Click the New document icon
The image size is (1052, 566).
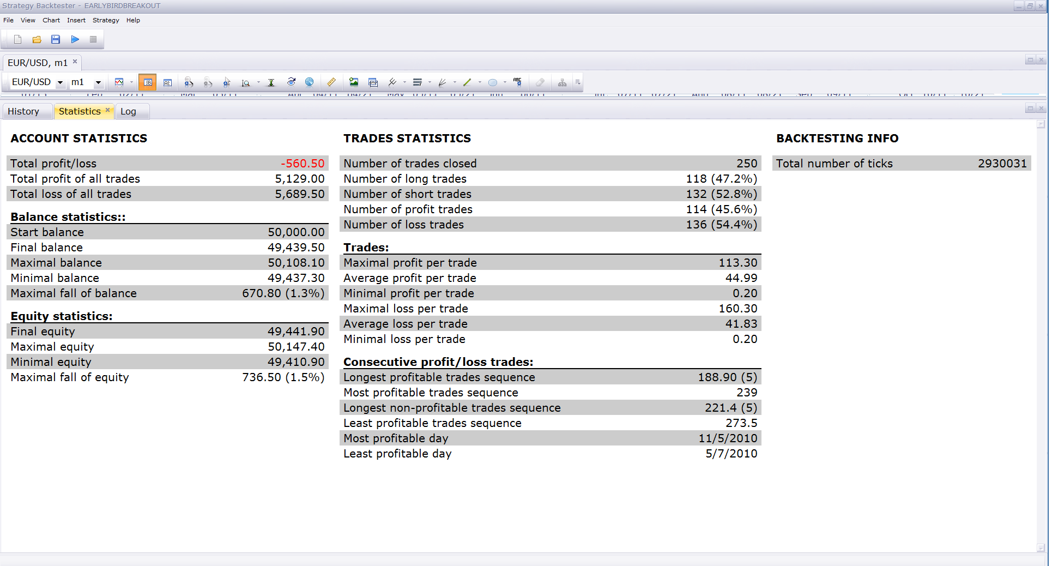17,39
